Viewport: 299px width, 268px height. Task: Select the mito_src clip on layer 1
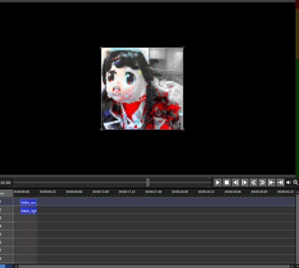[28, 203]
